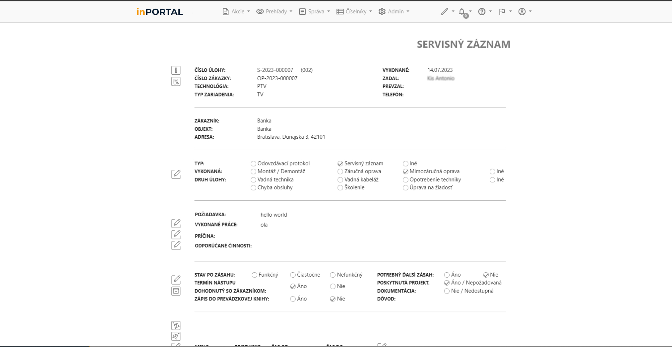Select Odovzdávací protokol radio option
This screenshot has height=347, width=672.
click(x=253, y=164)
